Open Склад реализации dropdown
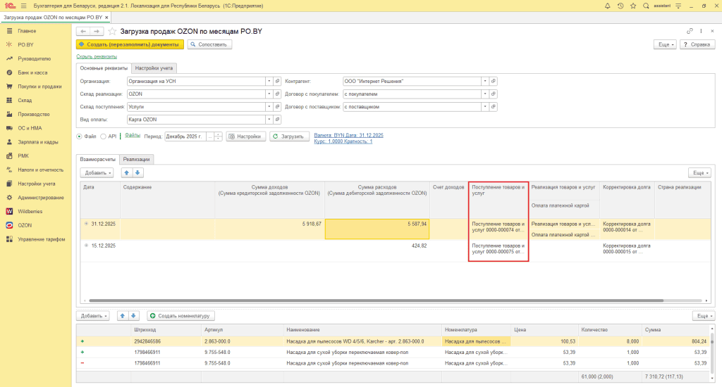Viewport: 722px width, 387px height. [x=269, y=94]
